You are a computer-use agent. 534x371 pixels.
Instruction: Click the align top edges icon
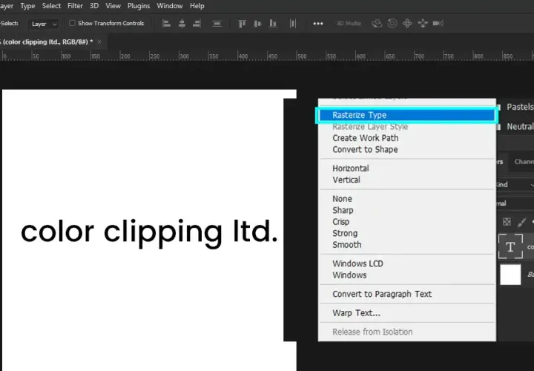[x=242, y=24]
